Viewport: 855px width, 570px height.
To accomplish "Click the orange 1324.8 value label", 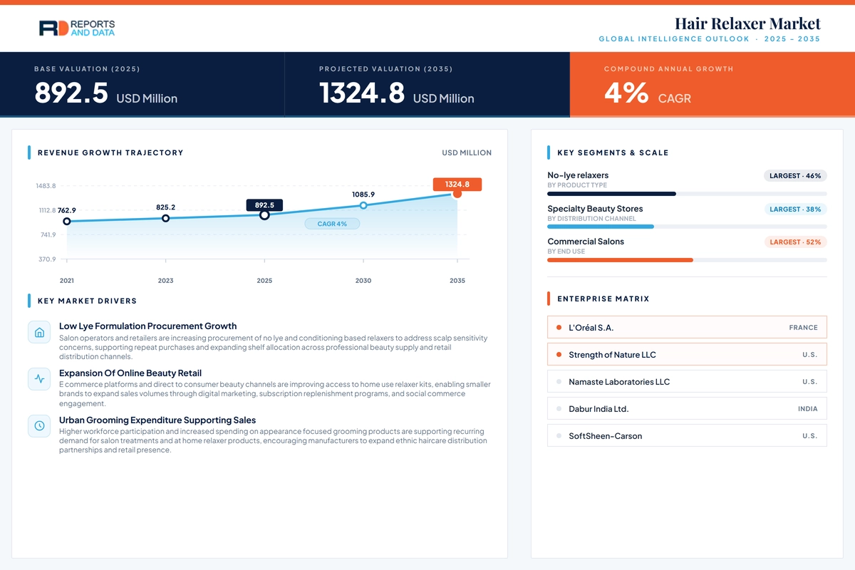I will click(x=457, y=185).
